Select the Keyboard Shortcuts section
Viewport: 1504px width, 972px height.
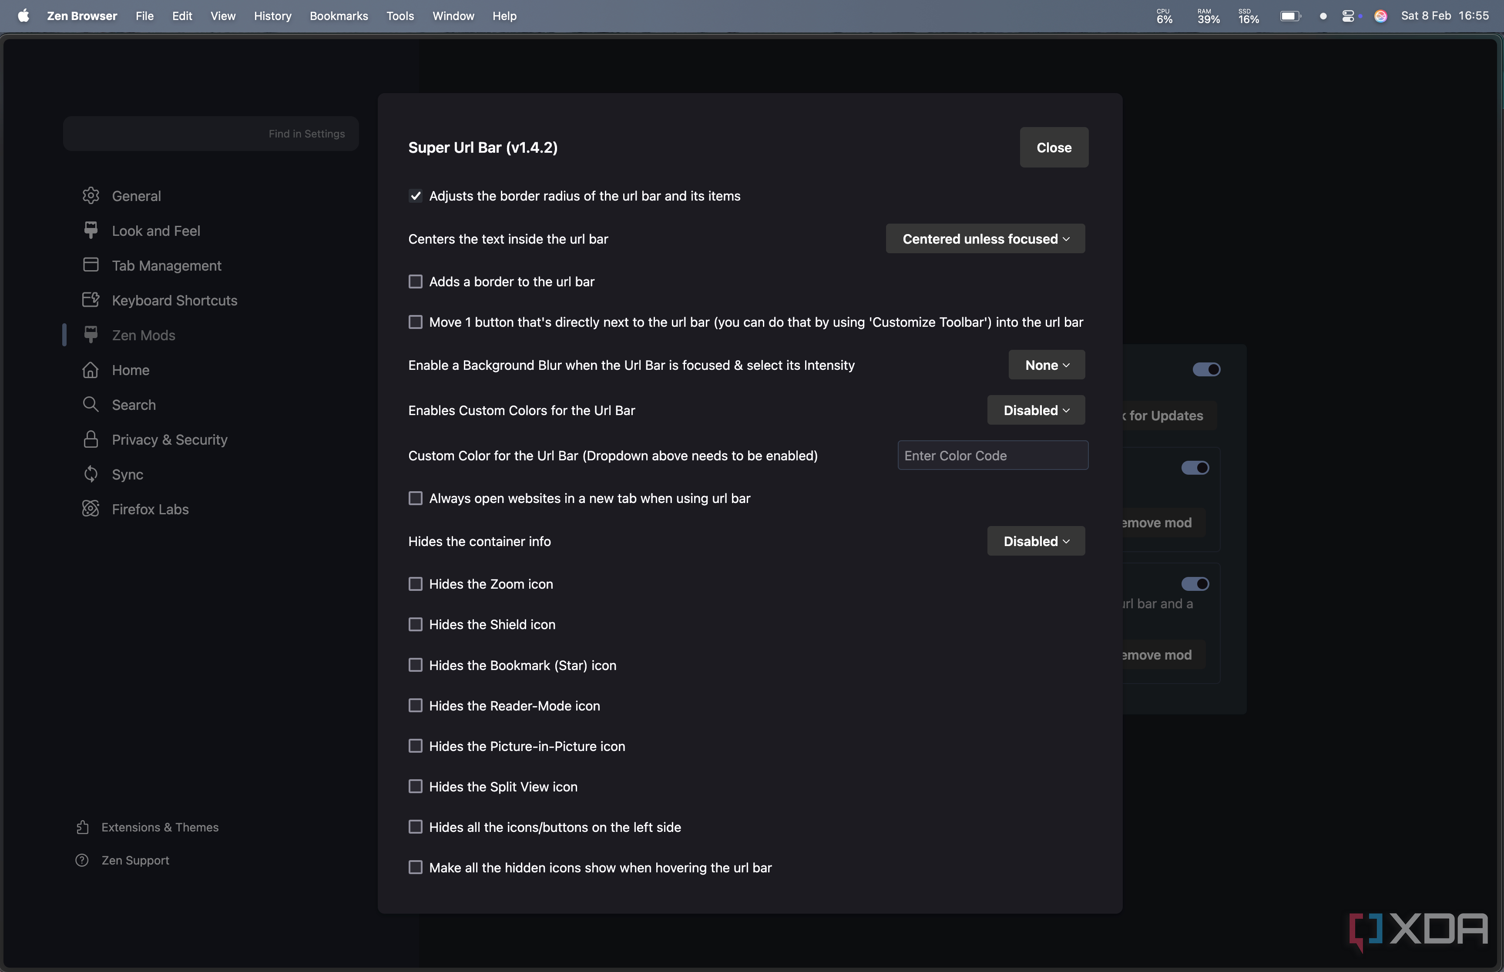coord(174,300)
